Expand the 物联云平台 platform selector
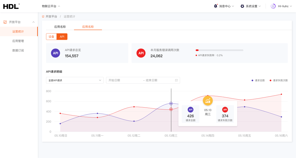The height and width of the screenshot is (158, 296). click(x=51, y=6)
